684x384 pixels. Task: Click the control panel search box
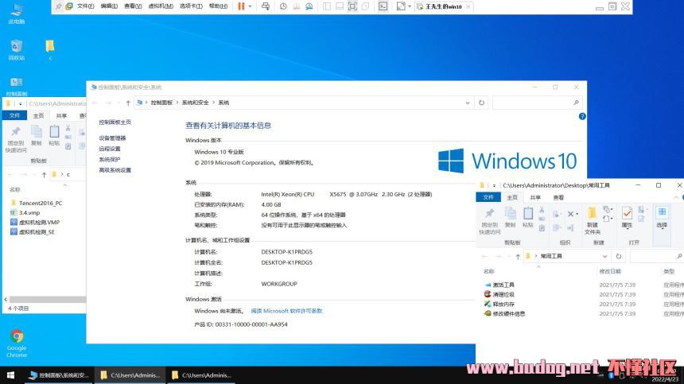pyautogui.click(x=537, y=103)
